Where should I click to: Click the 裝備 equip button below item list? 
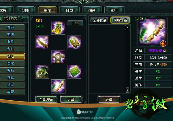tap(109, 99)
